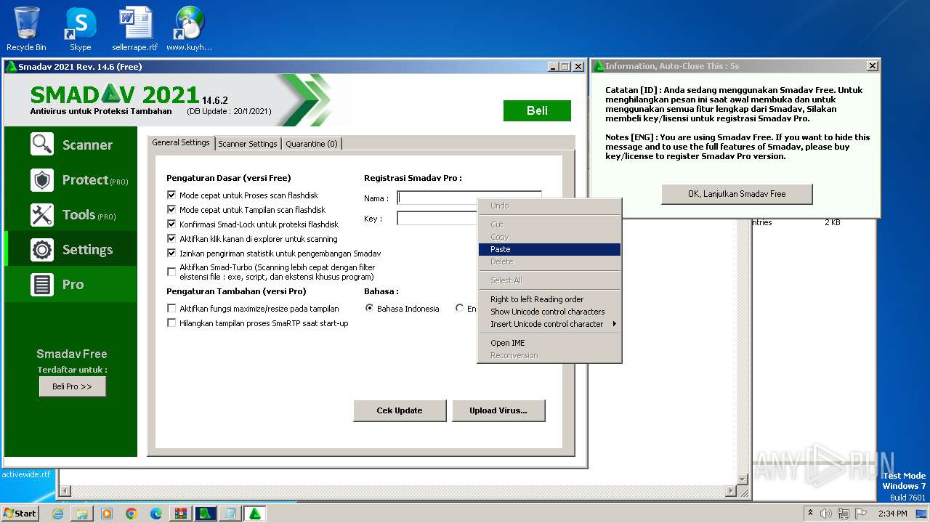Choose Right to left Reading order
The width and height of the screenshot is (930, 523).
click(x=549, y=299)
